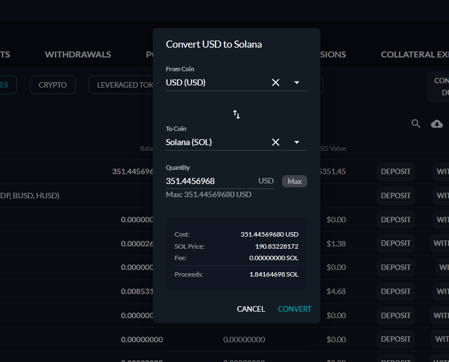Open the From Coin dropdown arrow
This screenshot has height=362, width=449.
[297, 83]
